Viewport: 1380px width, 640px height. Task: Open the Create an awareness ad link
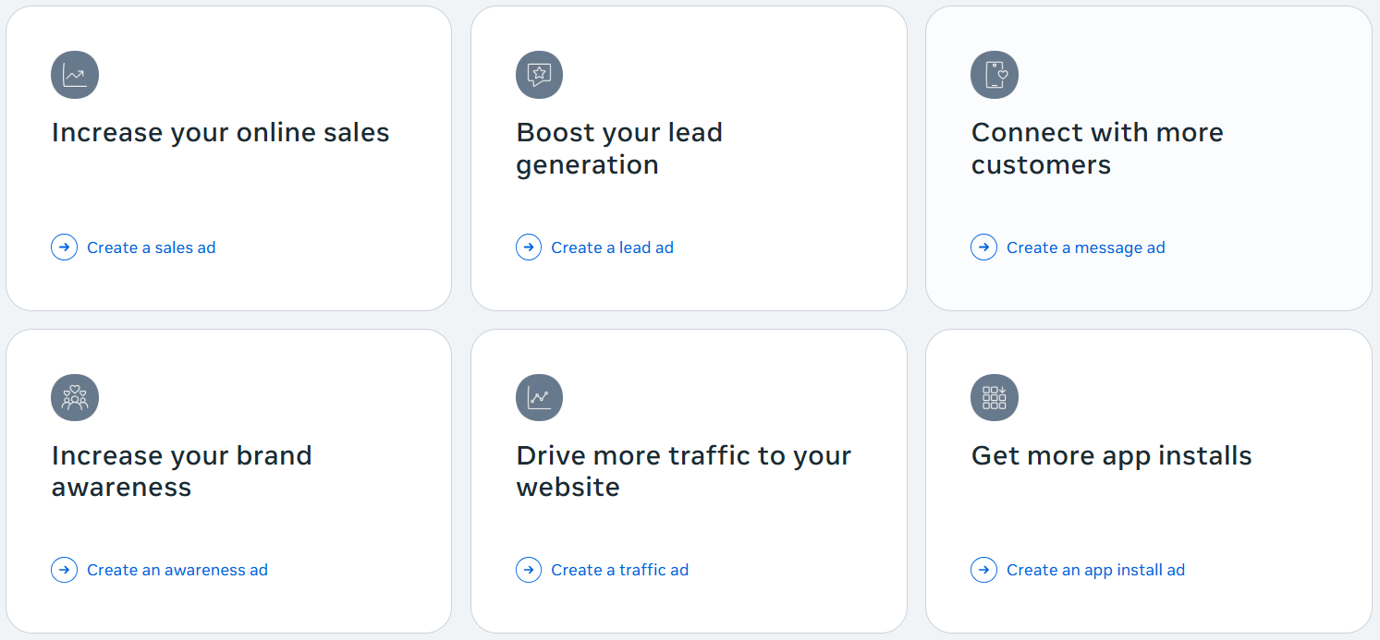pos(177,570)
